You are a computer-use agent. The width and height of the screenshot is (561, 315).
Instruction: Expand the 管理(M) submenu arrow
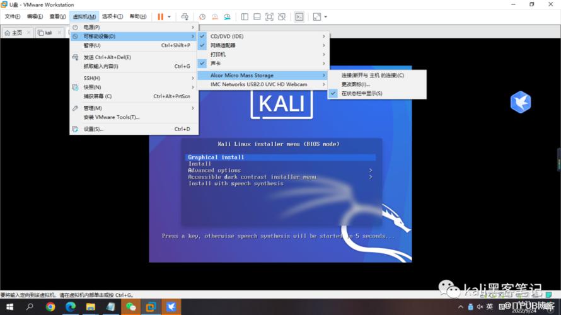tap(193, 108)
